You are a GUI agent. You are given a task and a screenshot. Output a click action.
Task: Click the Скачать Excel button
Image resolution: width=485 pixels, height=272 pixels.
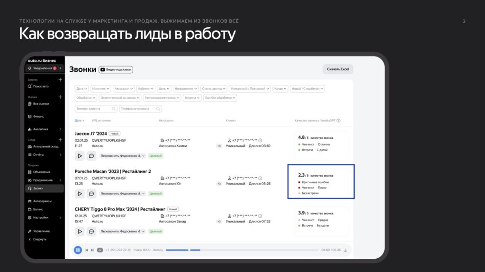click(338, 69)
